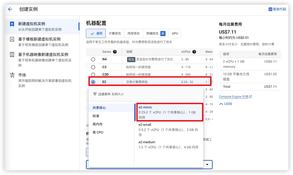The height and width of the screenshot is (175, 293).
Task: Select the N4 series radio button
Action: tap(93, 59)
